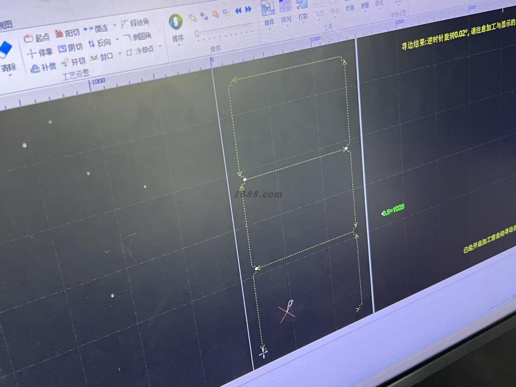Click the 参数设置 group label
The height and width of the screenshot is (387, 516).
398,14
